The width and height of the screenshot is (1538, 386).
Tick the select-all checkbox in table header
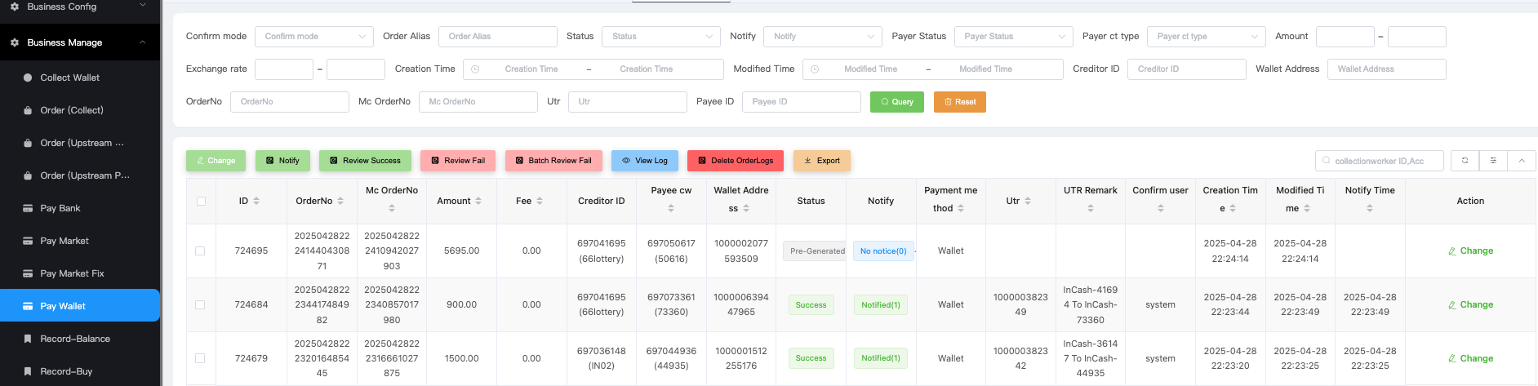pyautogui.click(x=201, y=201)
